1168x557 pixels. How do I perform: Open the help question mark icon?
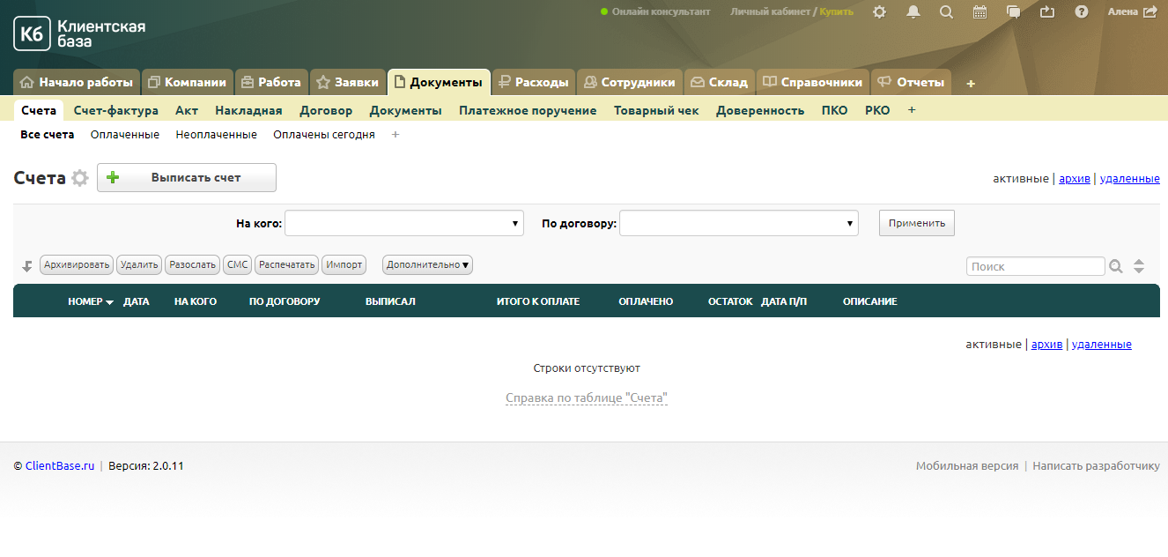1082,12
